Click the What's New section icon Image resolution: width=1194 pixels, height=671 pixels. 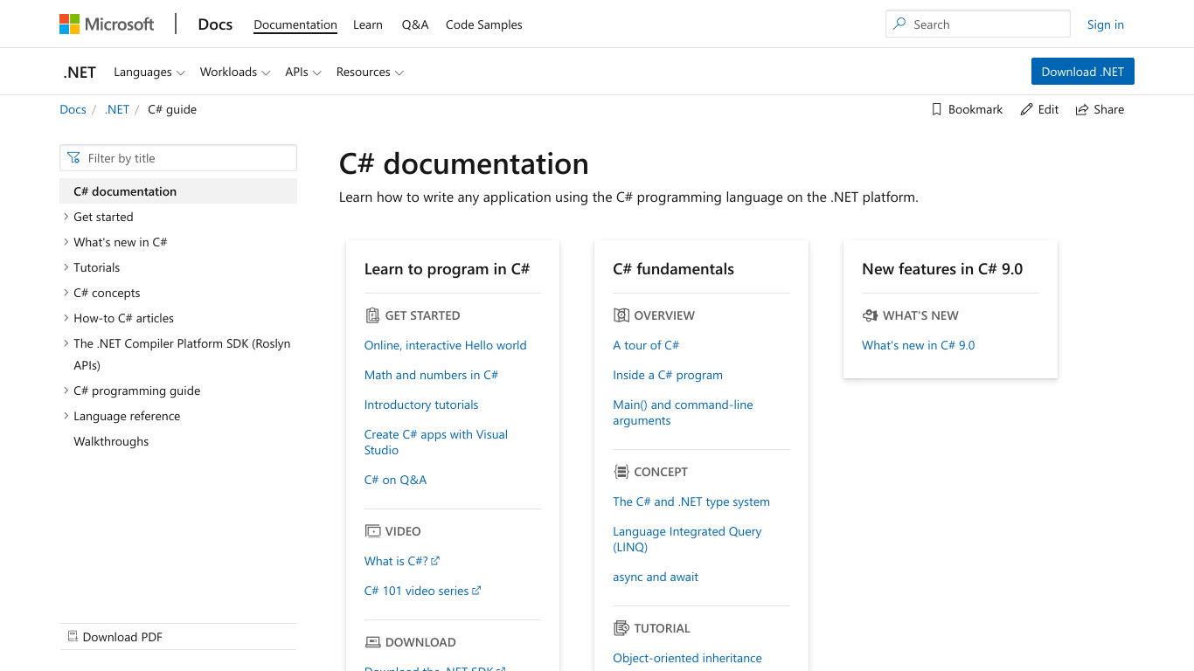click(870, 315)
